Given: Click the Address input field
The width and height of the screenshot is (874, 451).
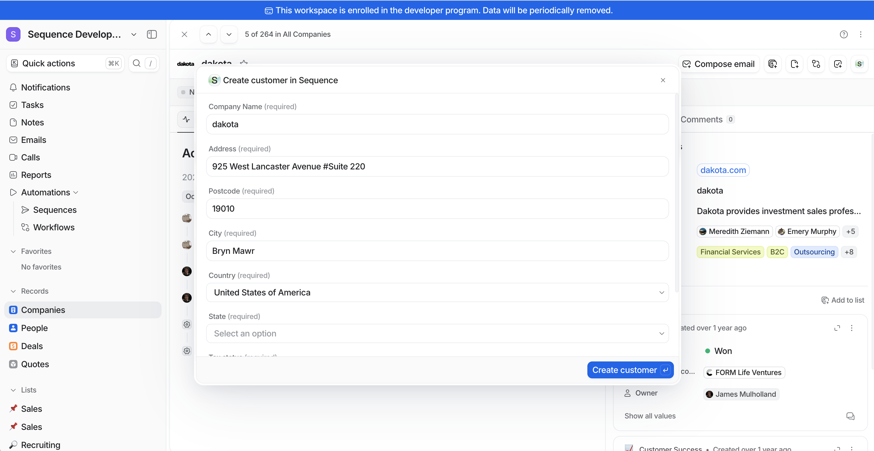Looking at the screenshot, I should point(437,166).
